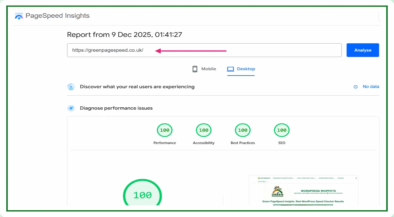The image size is (394, 217).
Task: Focus the URL input field
Action: point(204,50)
